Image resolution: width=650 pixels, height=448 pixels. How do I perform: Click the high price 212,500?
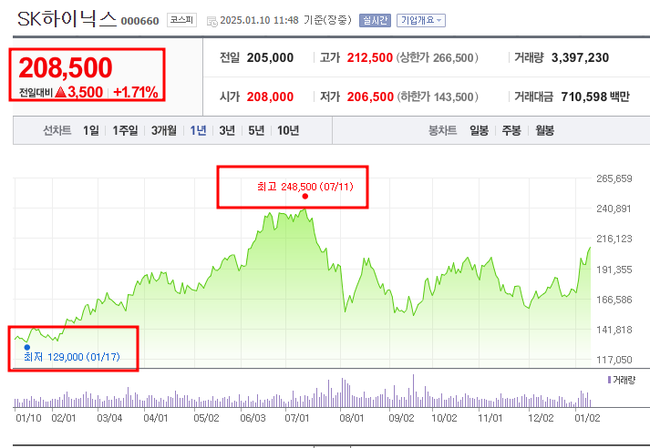pyautogui.click(x=370, y=57)
